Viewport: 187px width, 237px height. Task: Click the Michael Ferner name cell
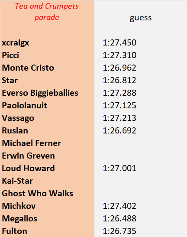47,143
